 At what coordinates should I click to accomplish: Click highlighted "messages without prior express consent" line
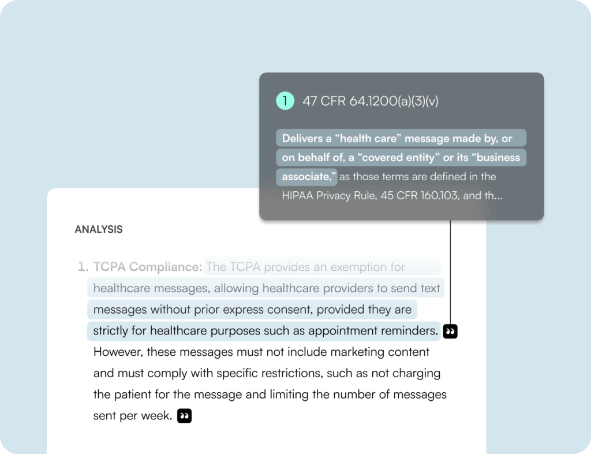pos(252,310)
